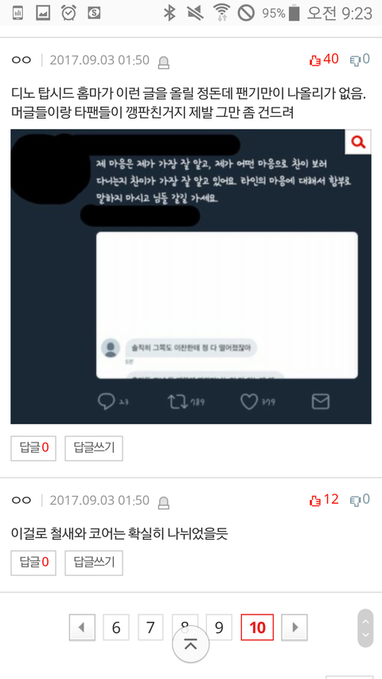Click the heart icon in the tweet image
The width and height of the screenshot is (382, 679).
[x=249, y=402]
